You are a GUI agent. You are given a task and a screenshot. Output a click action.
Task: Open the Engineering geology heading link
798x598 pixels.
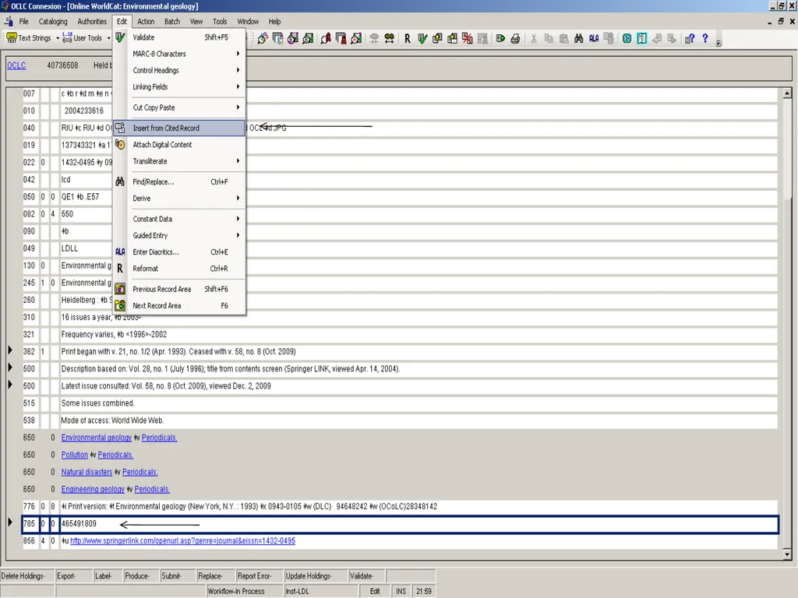pyautogui.click(x=93, y=489)
